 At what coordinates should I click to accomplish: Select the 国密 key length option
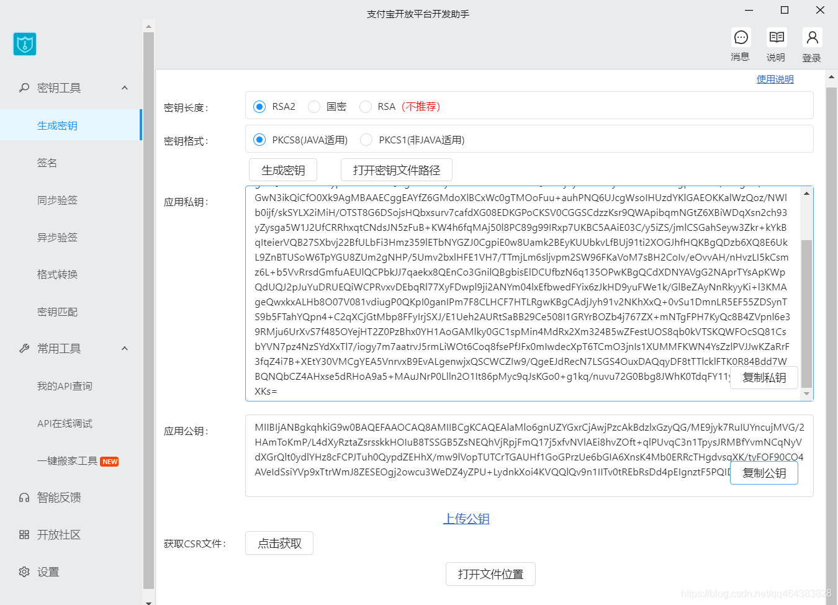tap(314, 107)
